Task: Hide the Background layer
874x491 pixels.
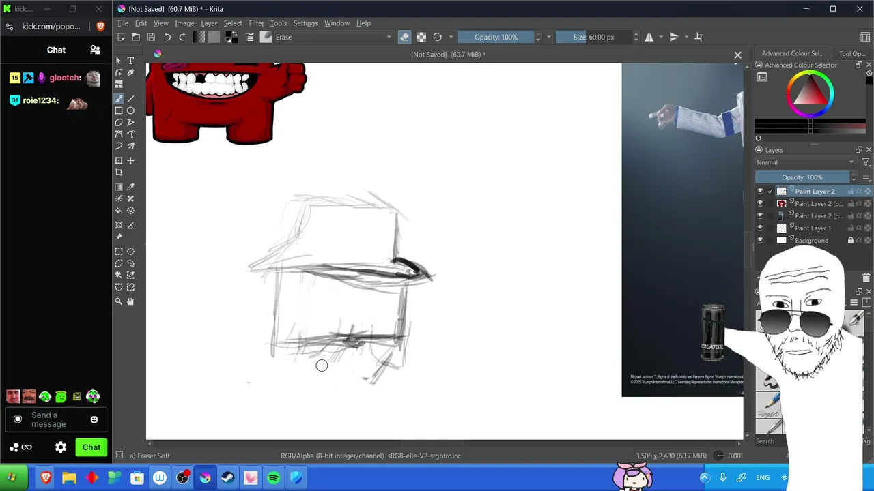Action: click(x=760, y=241)
